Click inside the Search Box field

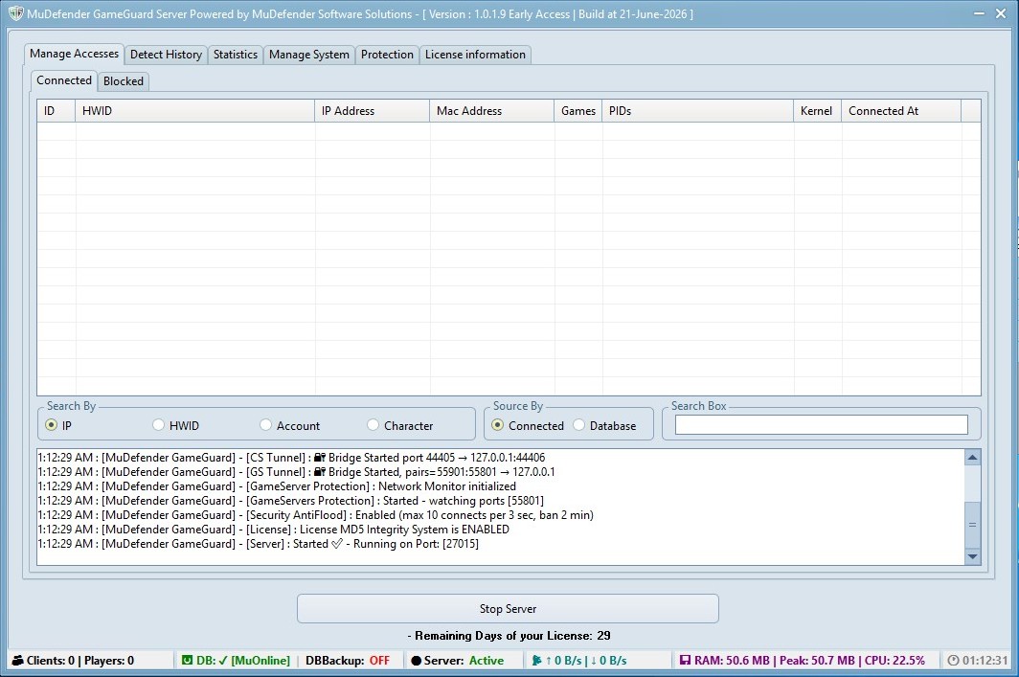822,425
